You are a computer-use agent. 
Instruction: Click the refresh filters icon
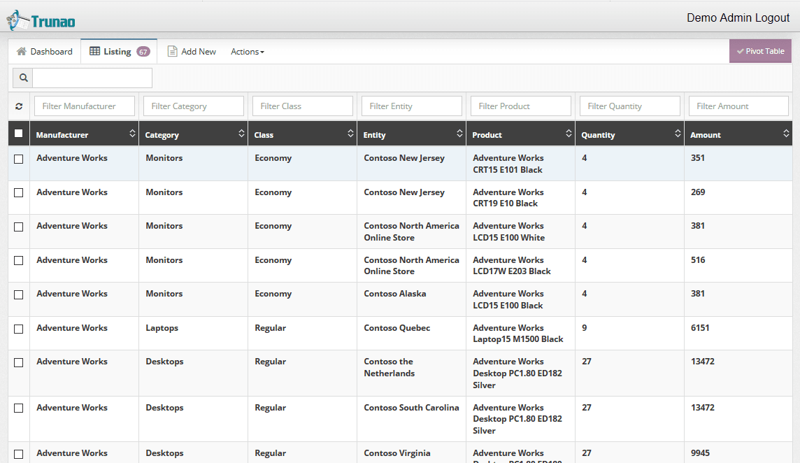(x=19, y=106)
